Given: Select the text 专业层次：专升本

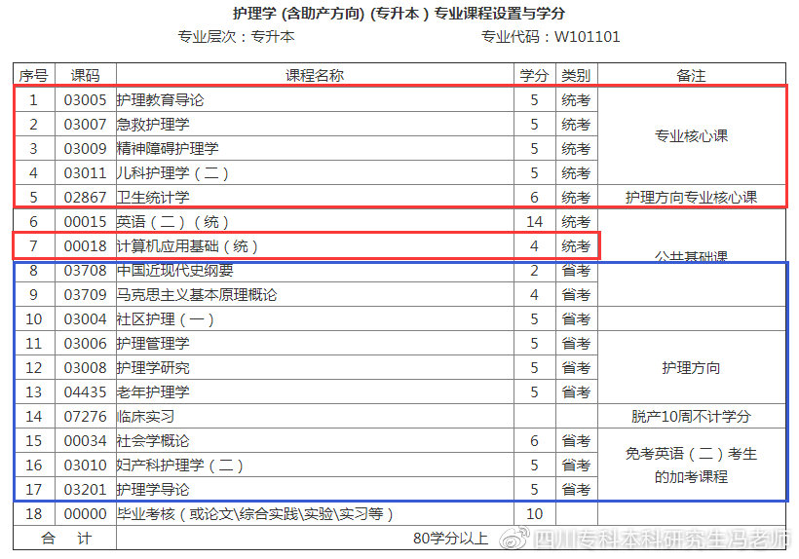Looking at the screenshot, I should [x=236, y=37].
